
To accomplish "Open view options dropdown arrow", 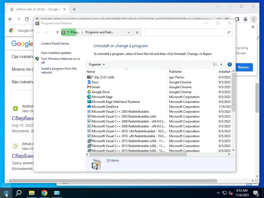I will coord(221,64).
